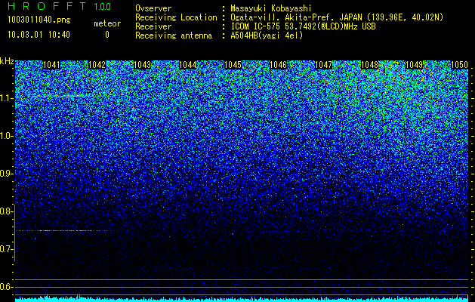Click the time marker 1043

pos(143,65)
